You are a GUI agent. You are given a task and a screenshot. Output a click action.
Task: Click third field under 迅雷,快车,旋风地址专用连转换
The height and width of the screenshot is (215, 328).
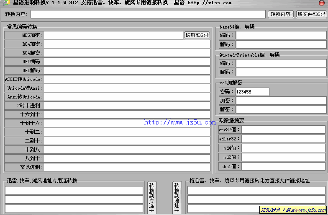pos(74,209)
